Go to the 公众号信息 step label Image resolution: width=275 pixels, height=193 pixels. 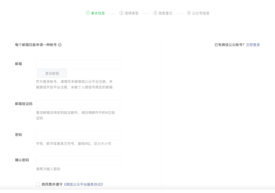coord(201,13)
